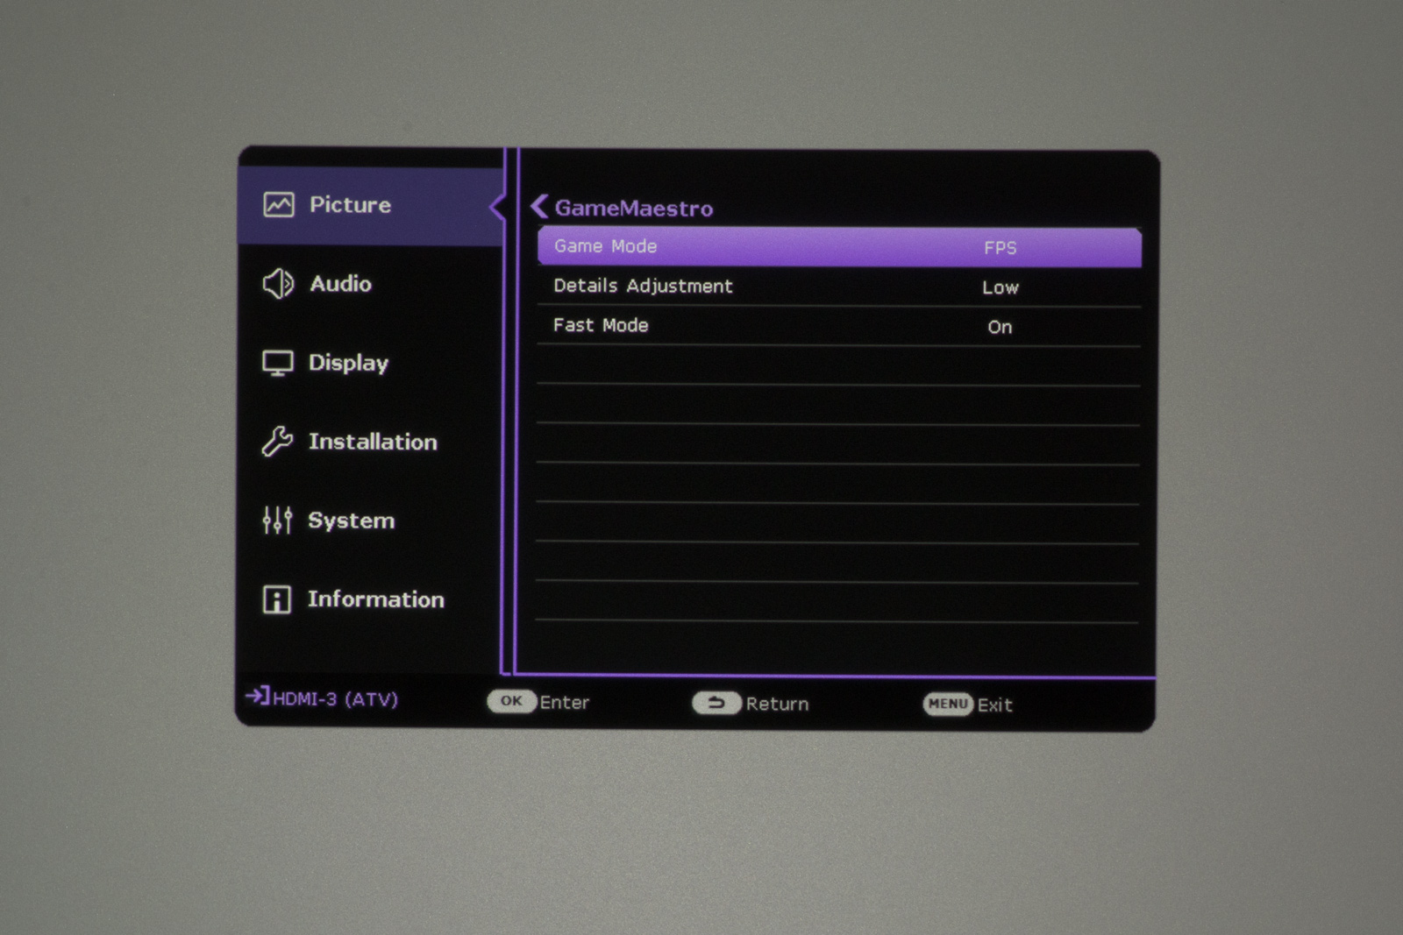Viewport: 1403px width, 935px height.
Task: Click the HDMI-3 (ATV) source text
Action: click(x=336, y=699)
